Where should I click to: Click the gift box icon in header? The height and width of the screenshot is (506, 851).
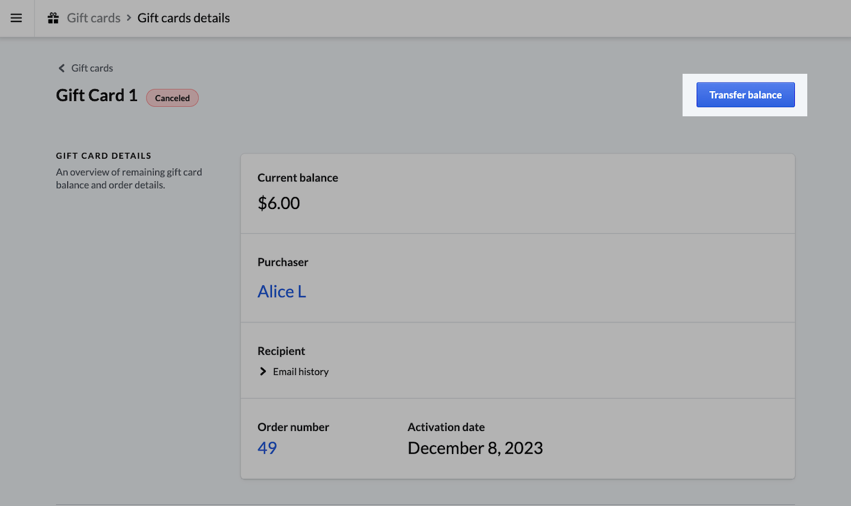[53, 18]
